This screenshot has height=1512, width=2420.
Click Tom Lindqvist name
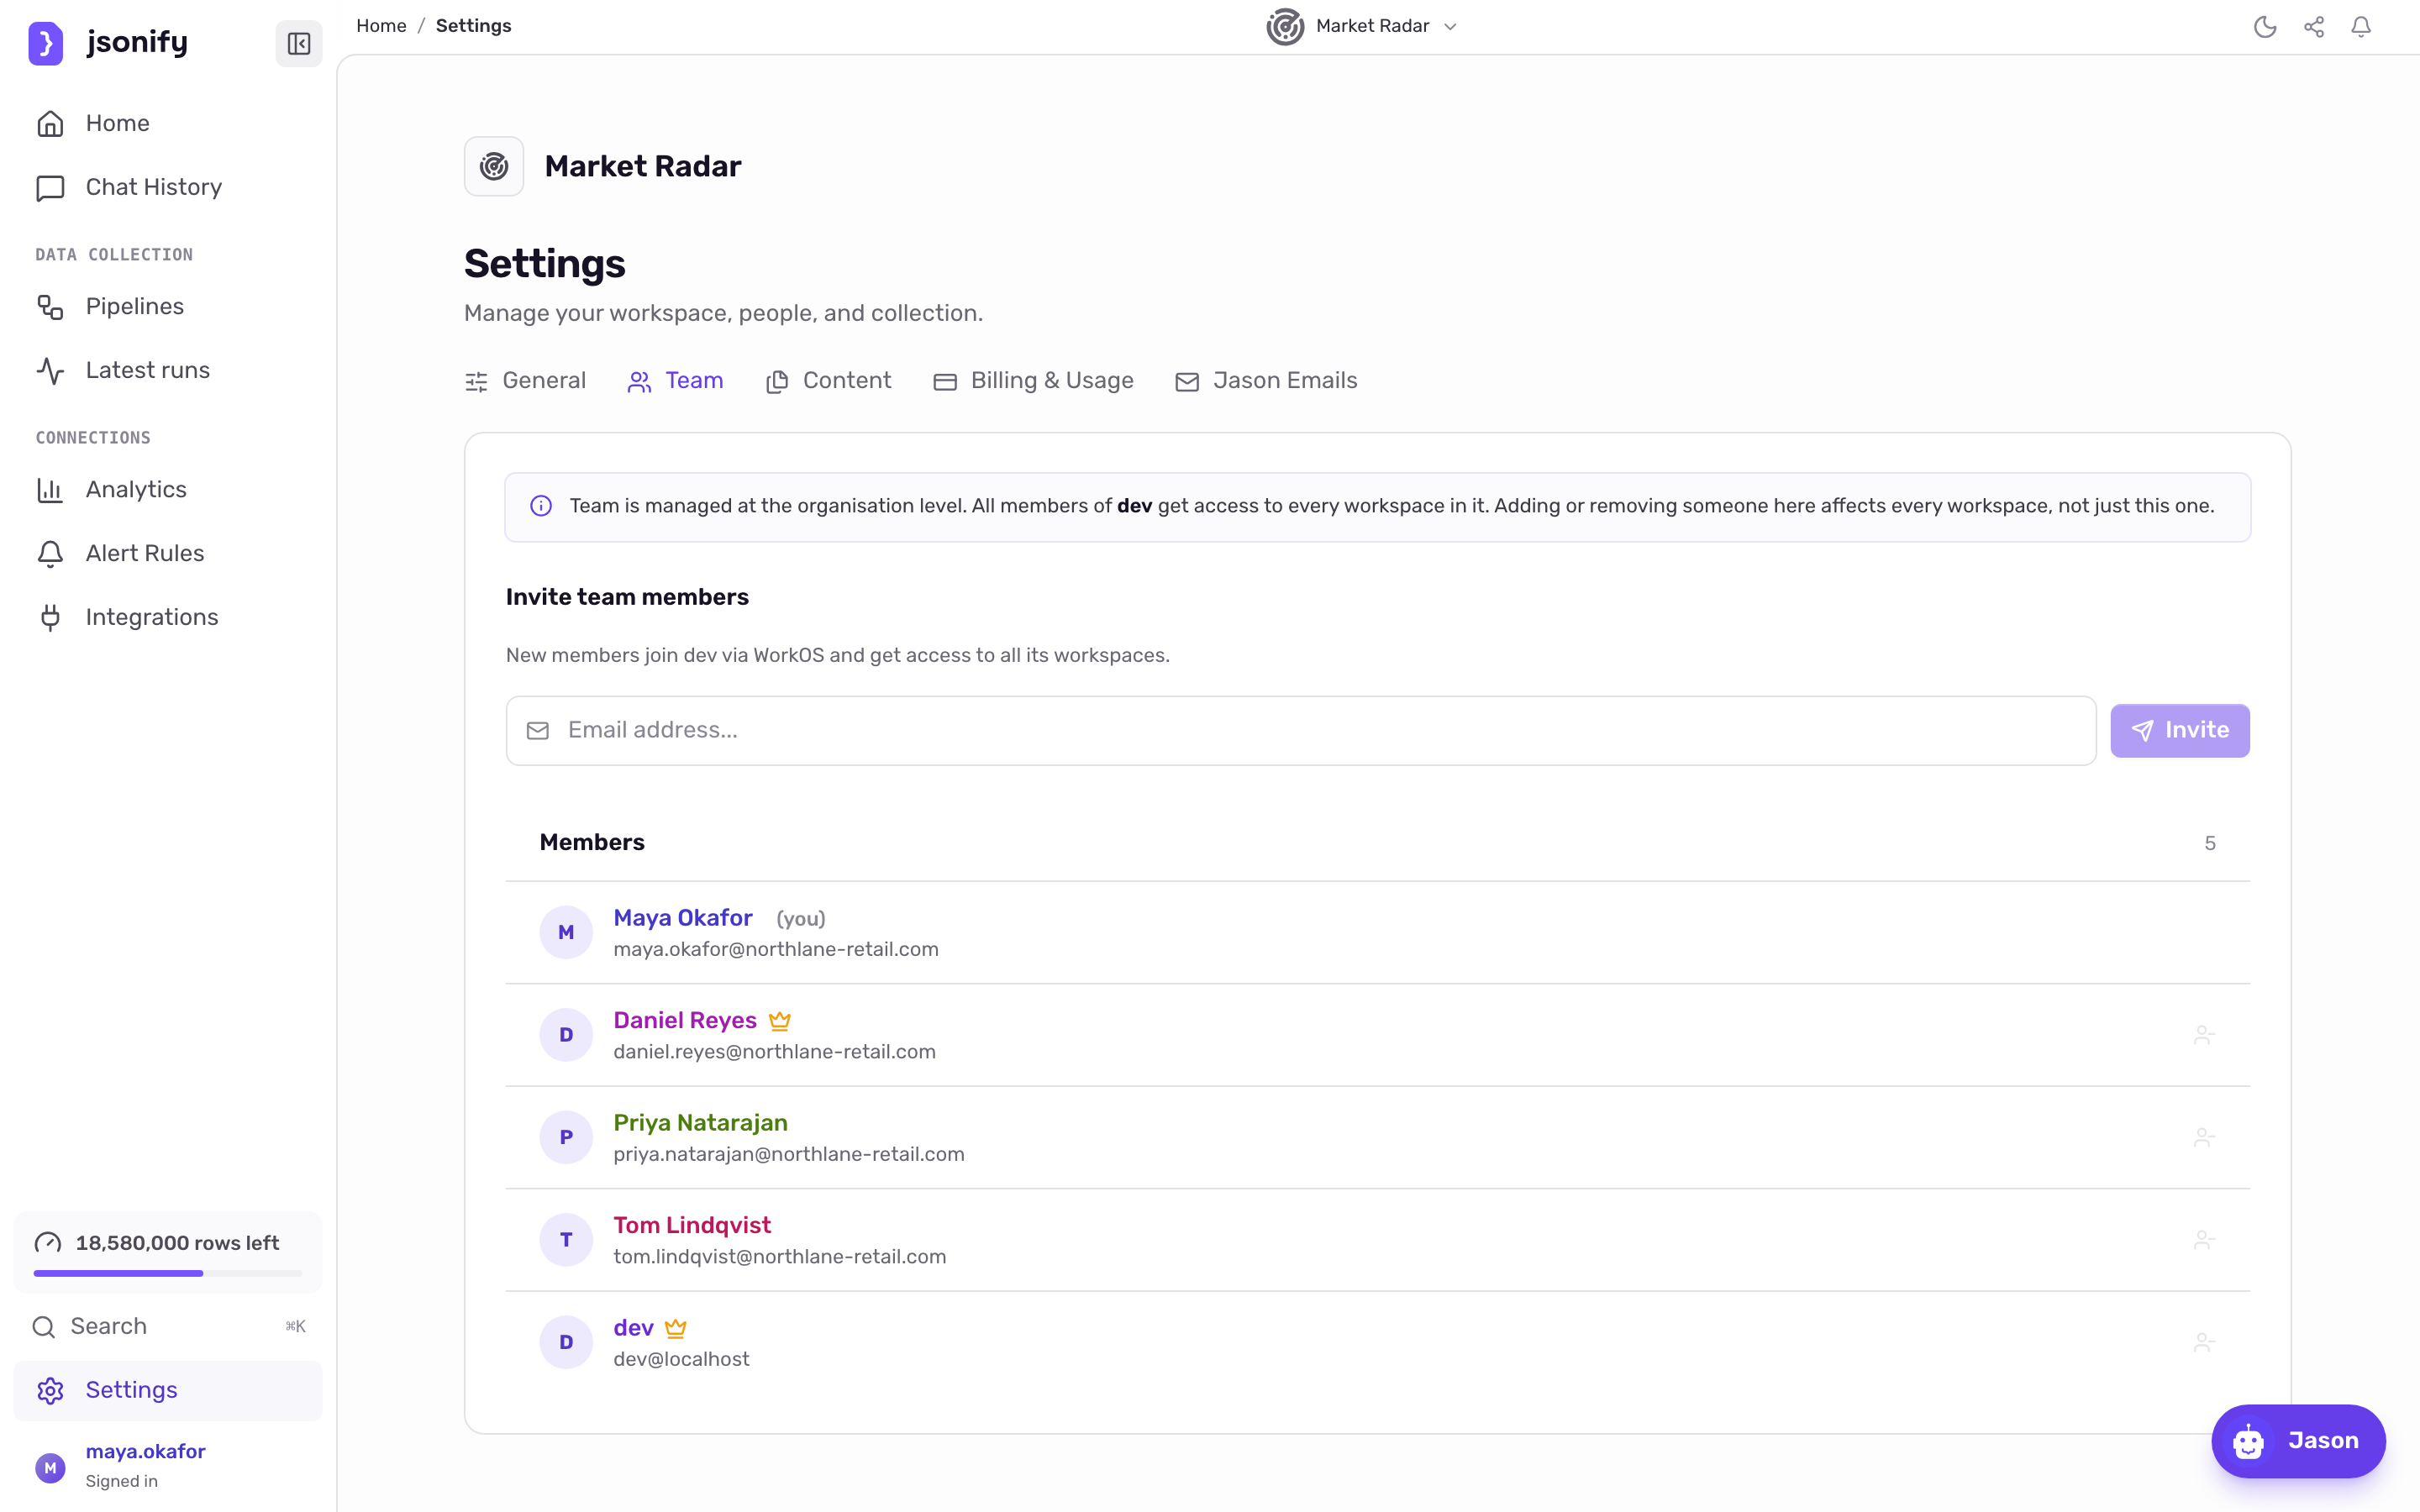692,1225
